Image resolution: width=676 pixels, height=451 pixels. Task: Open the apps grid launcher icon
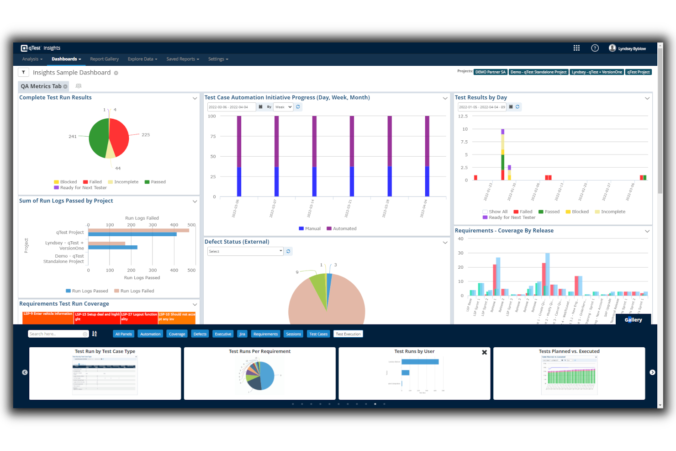tap(576, 48)
